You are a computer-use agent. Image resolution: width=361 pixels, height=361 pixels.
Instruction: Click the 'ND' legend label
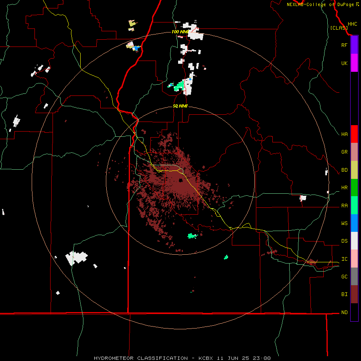(x=344, y=312)
